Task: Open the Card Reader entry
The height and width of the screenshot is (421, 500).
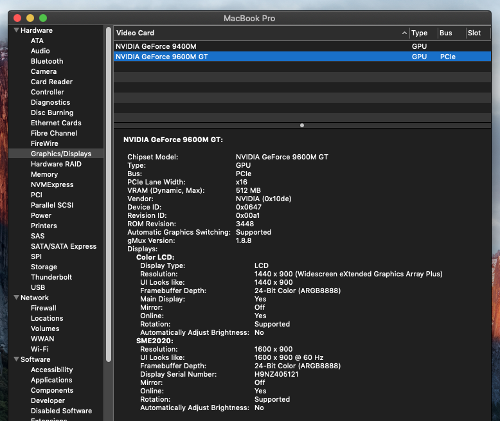Action: [x=51, y=82]
